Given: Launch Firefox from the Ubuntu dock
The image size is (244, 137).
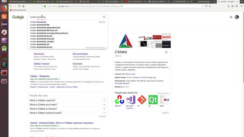Looking at the screenshot, I should tap(4, 8).
